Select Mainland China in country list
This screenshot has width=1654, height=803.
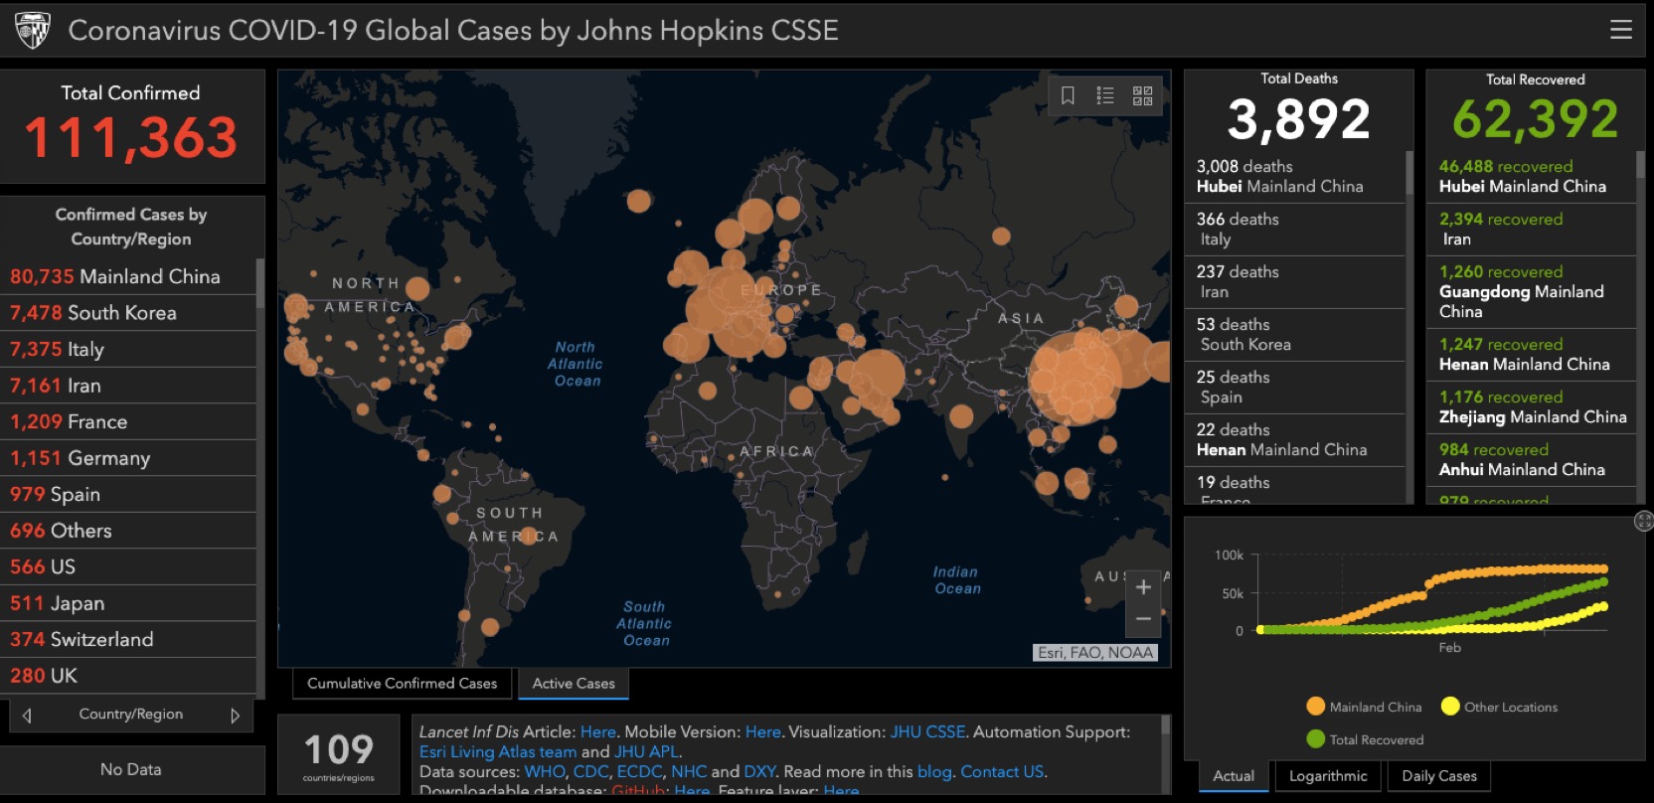[128, 276]
